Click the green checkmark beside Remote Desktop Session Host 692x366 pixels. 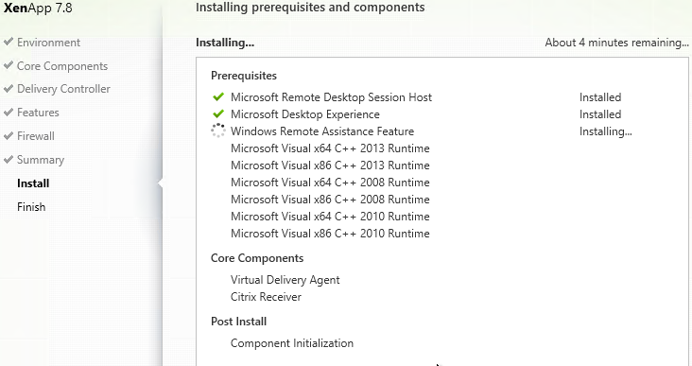[218, 96]
